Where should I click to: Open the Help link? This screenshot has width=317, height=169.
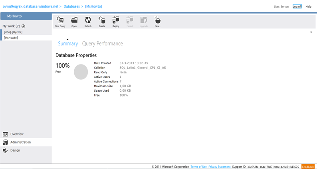pos(308,7)
